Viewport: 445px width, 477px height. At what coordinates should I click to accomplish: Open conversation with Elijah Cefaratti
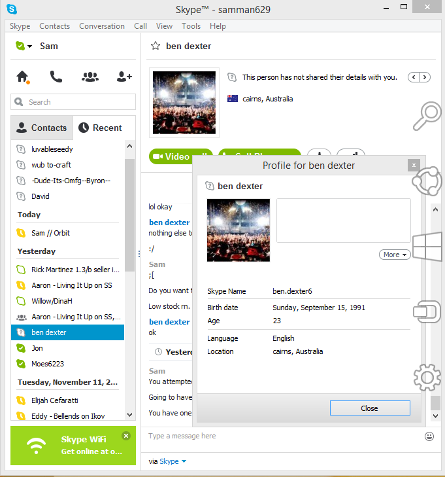point(67,400)
